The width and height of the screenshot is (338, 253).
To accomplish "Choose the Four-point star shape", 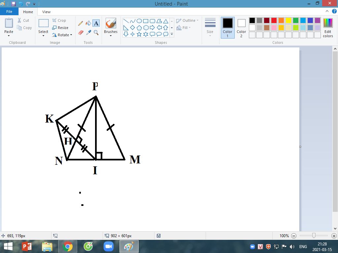I will (x=133, y=34).
